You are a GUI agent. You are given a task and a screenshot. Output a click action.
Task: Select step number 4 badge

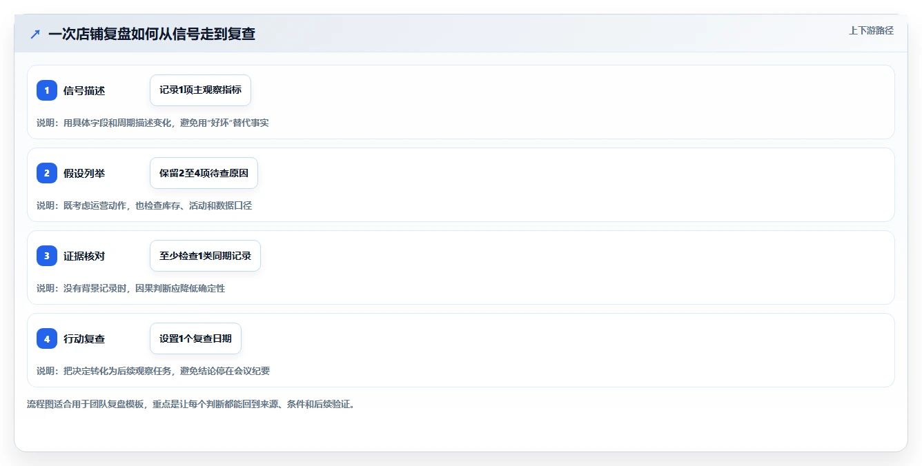[47, 338]
